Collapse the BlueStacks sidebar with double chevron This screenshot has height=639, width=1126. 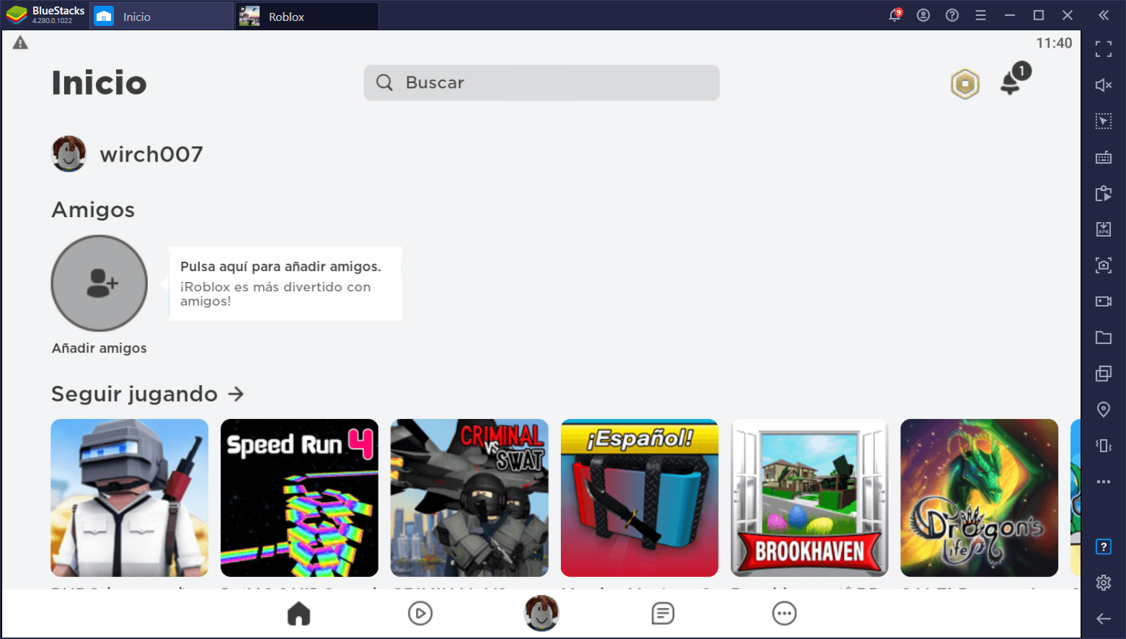1104,15
